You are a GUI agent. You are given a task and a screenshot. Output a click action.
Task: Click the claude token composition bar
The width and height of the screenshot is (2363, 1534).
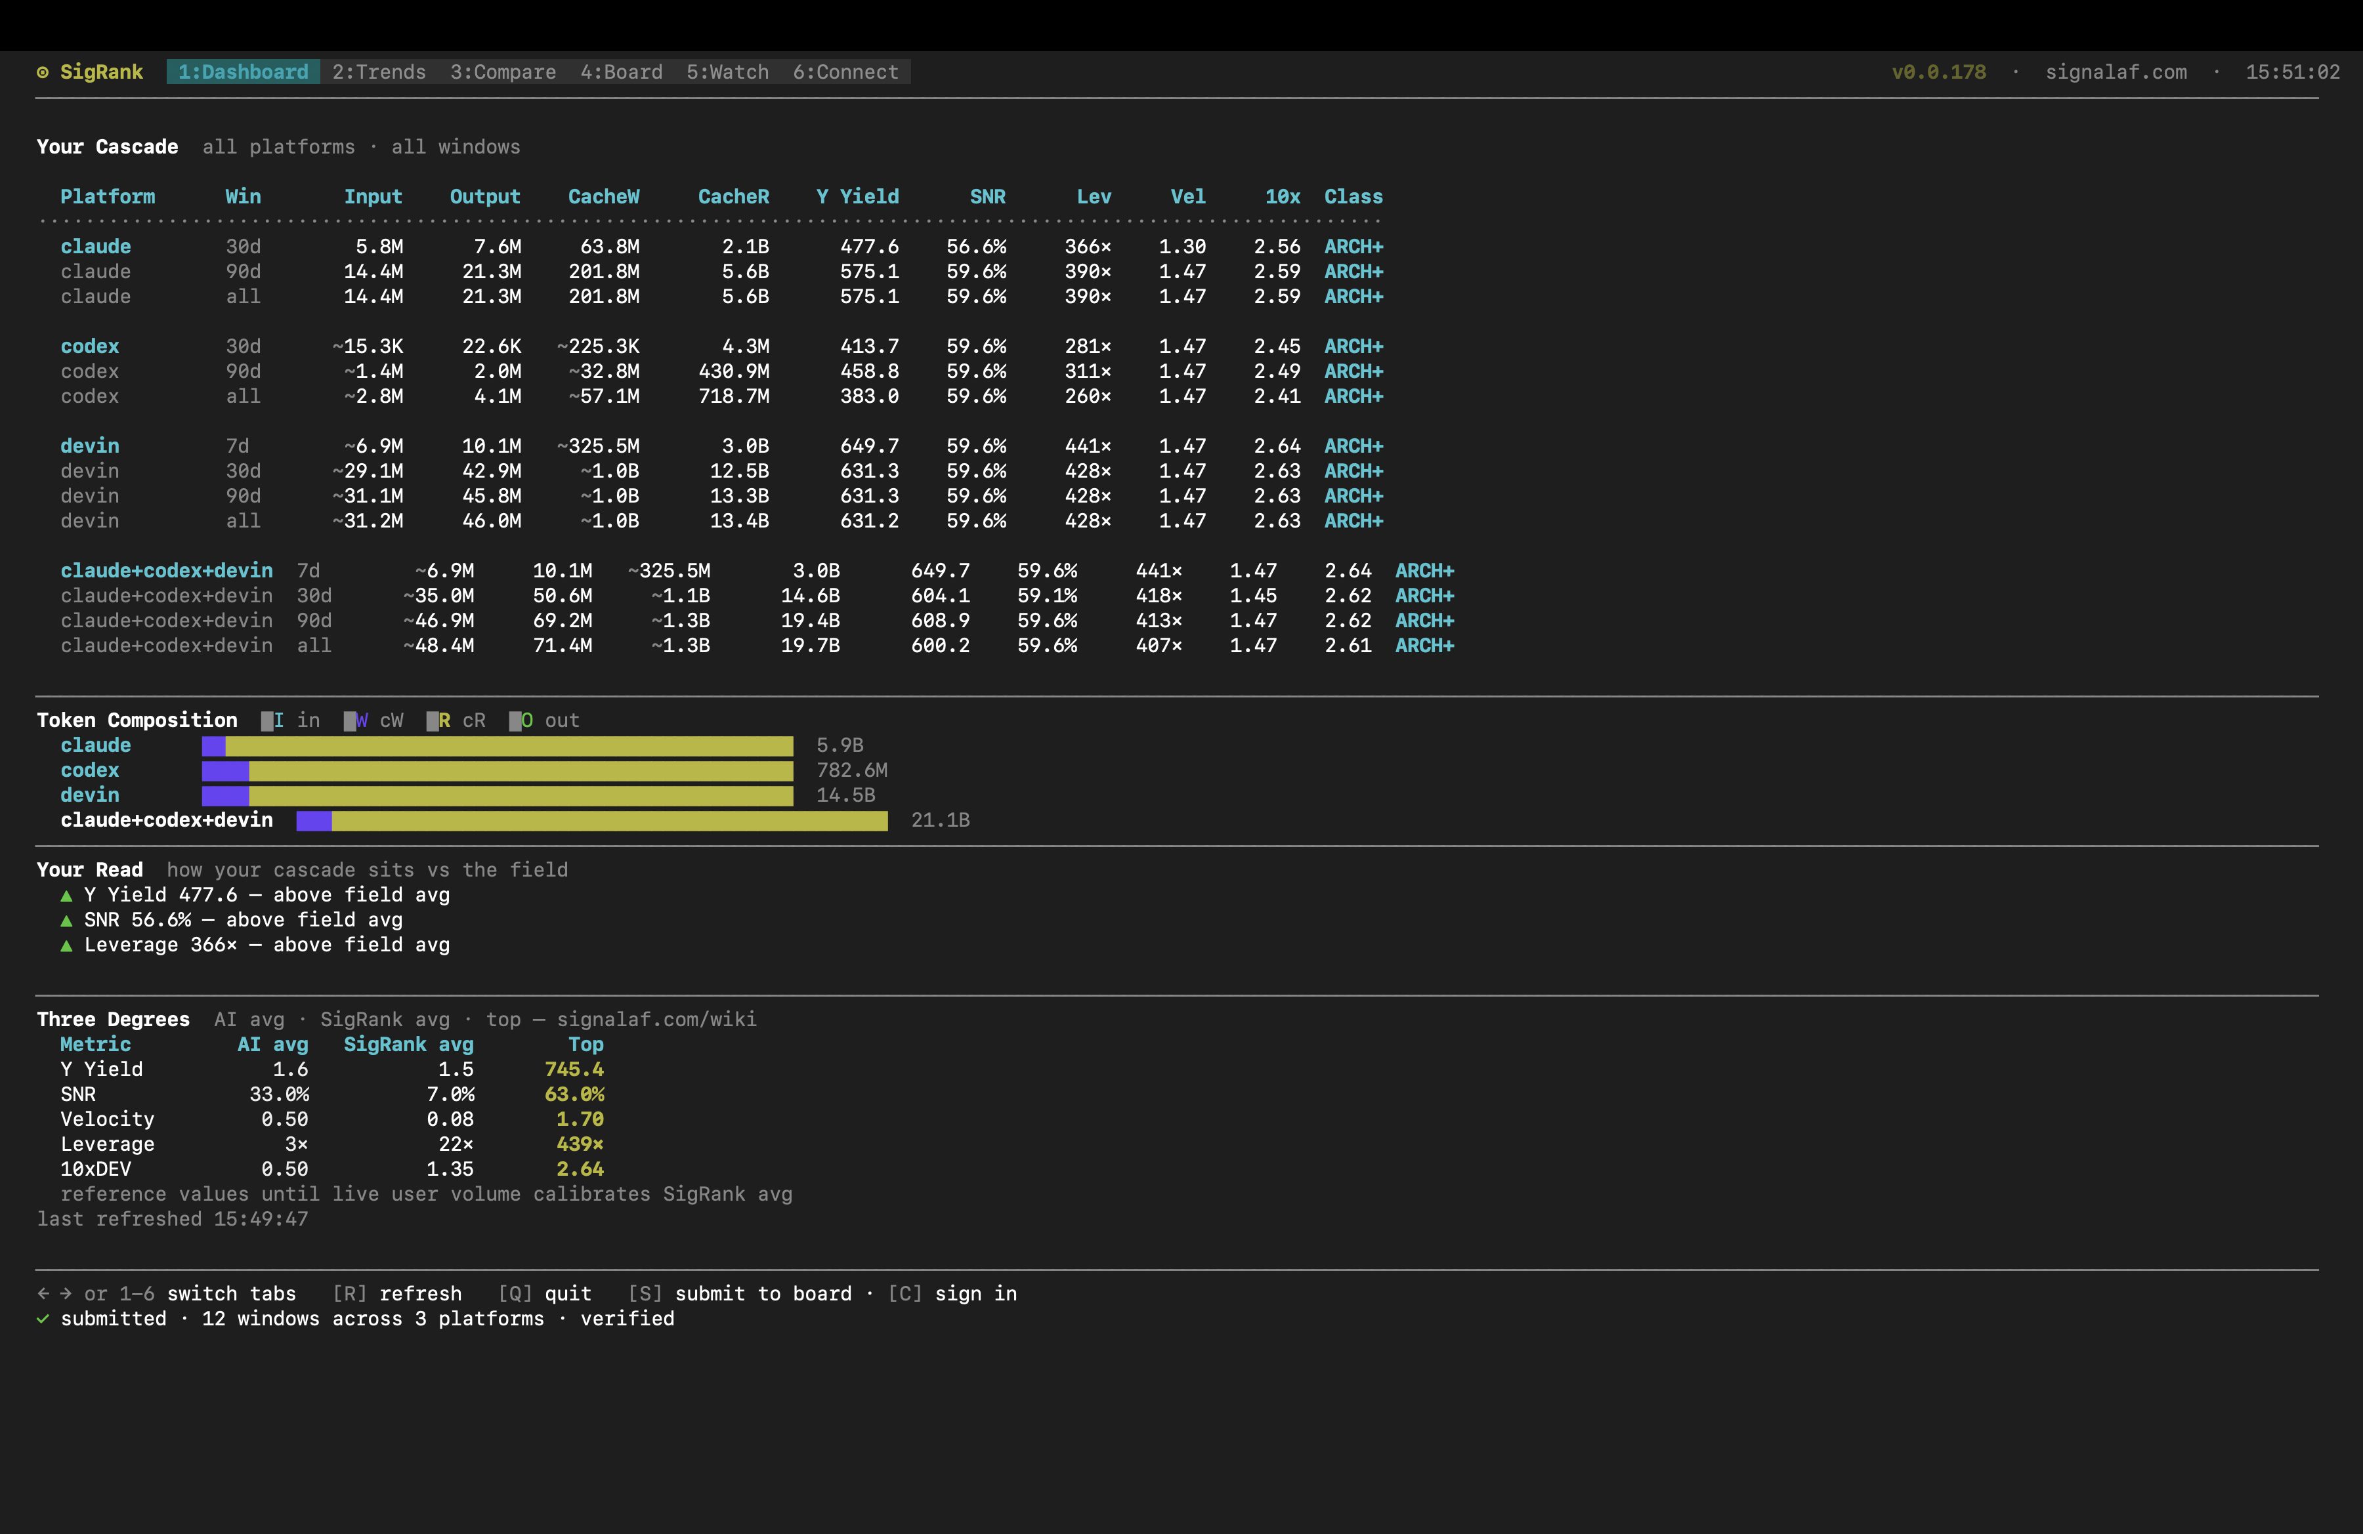tap(498, 746)
